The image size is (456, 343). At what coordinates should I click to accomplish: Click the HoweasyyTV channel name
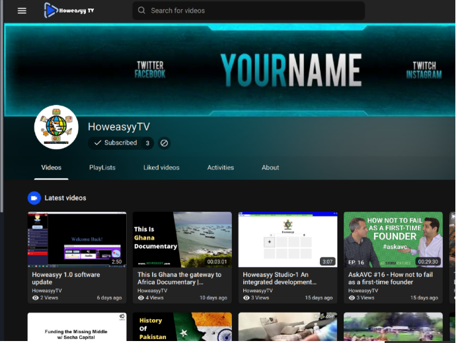tap(119, 127)
